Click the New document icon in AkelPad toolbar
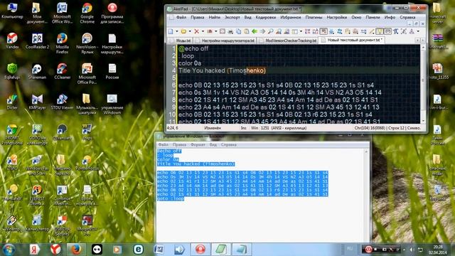This screenshot has height=256, width=455. coord(171,31)
